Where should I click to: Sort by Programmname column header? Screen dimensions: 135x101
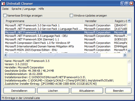pos(43,21)
